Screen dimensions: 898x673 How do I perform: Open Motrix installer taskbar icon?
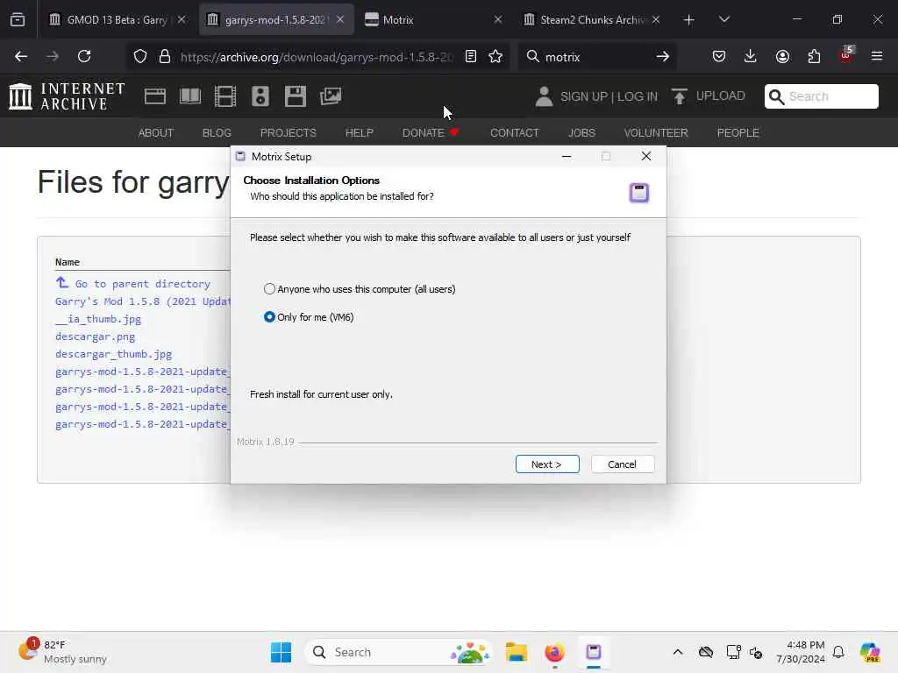point(594,652)
